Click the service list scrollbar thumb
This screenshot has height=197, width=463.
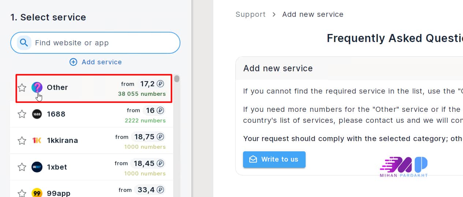177,79
